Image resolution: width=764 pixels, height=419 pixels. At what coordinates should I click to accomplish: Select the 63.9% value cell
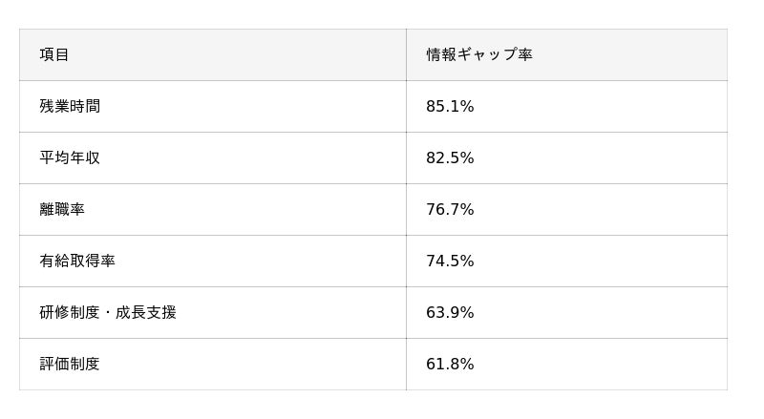[x=450, y=313]
